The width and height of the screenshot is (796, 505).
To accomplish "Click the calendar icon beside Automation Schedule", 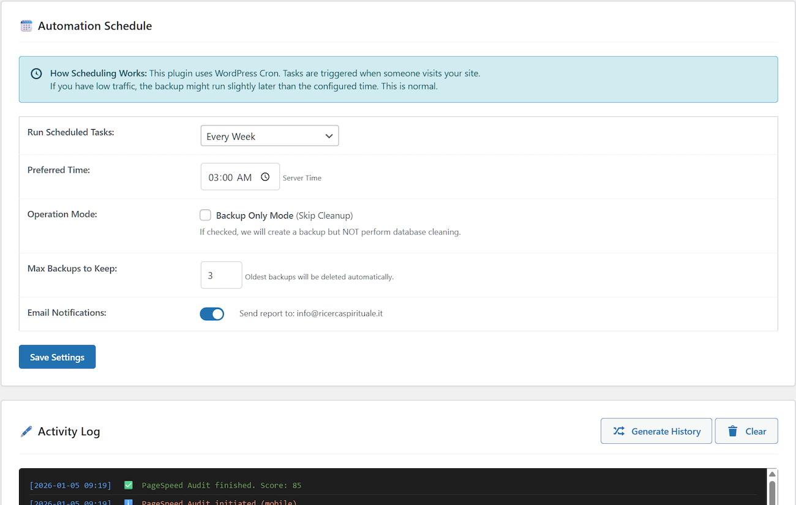I will click(x=26, y=26).
